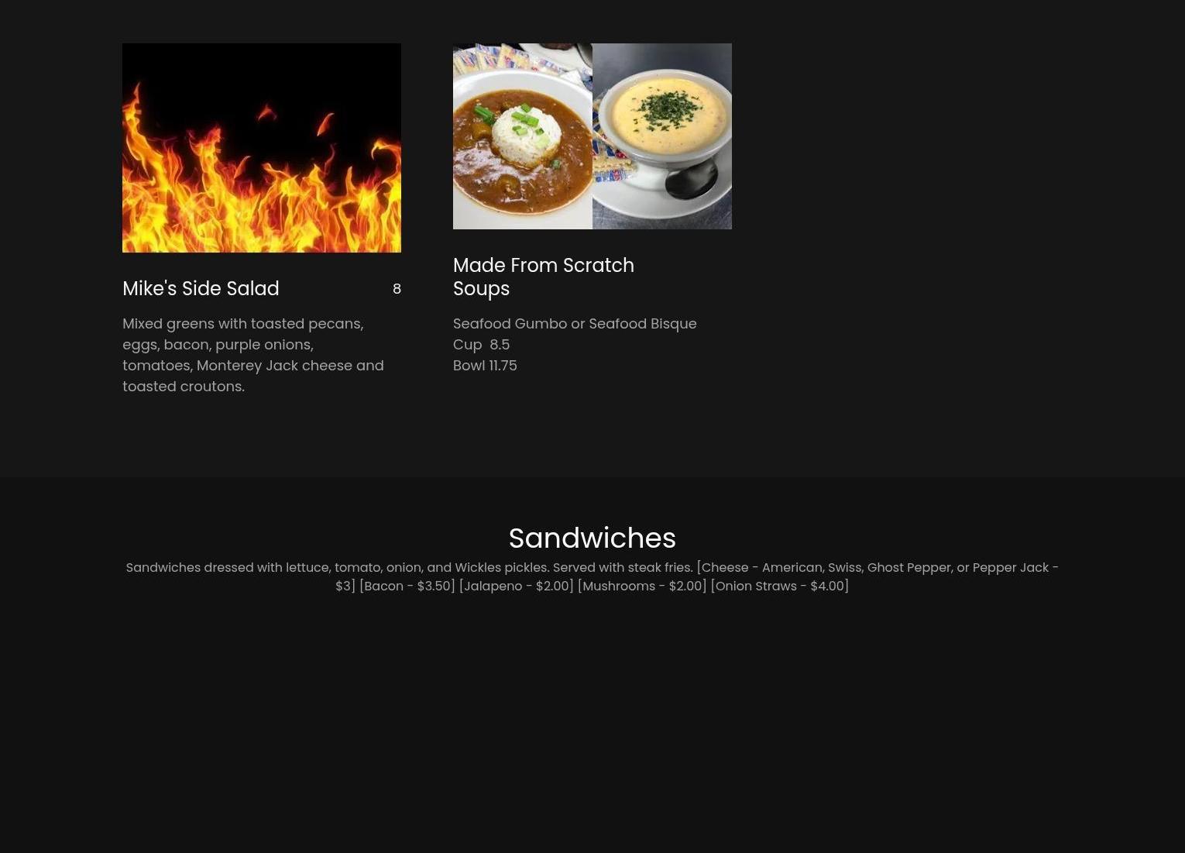Click the Sandwiches section heading
The image size is (1185, 853).
pos(592,538)
